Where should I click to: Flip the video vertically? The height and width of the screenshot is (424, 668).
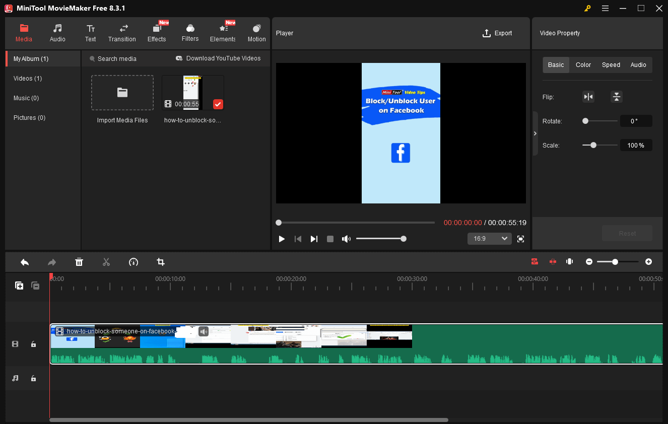(616, 97)
